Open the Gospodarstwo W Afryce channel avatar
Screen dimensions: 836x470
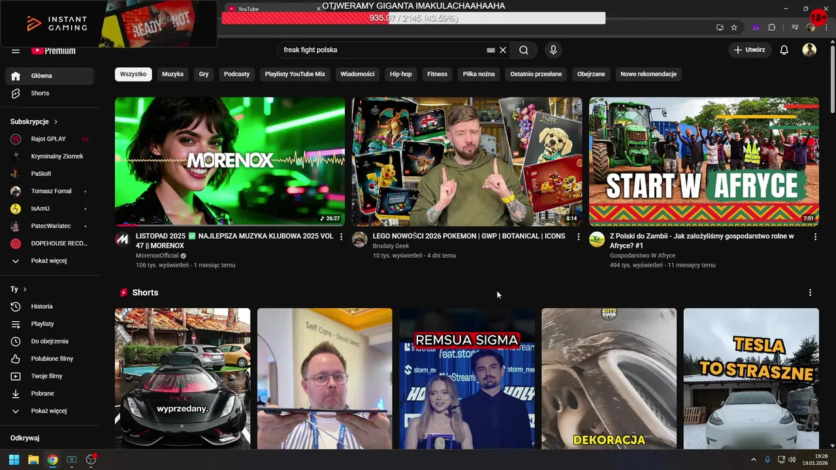click(x=596, y=240)
